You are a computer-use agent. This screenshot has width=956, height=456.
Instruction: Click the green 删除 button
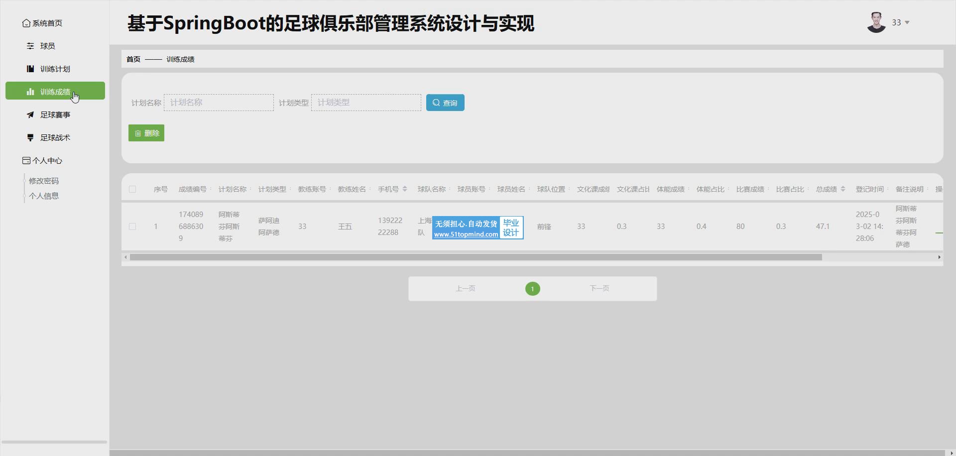click(x=146, y=133)
